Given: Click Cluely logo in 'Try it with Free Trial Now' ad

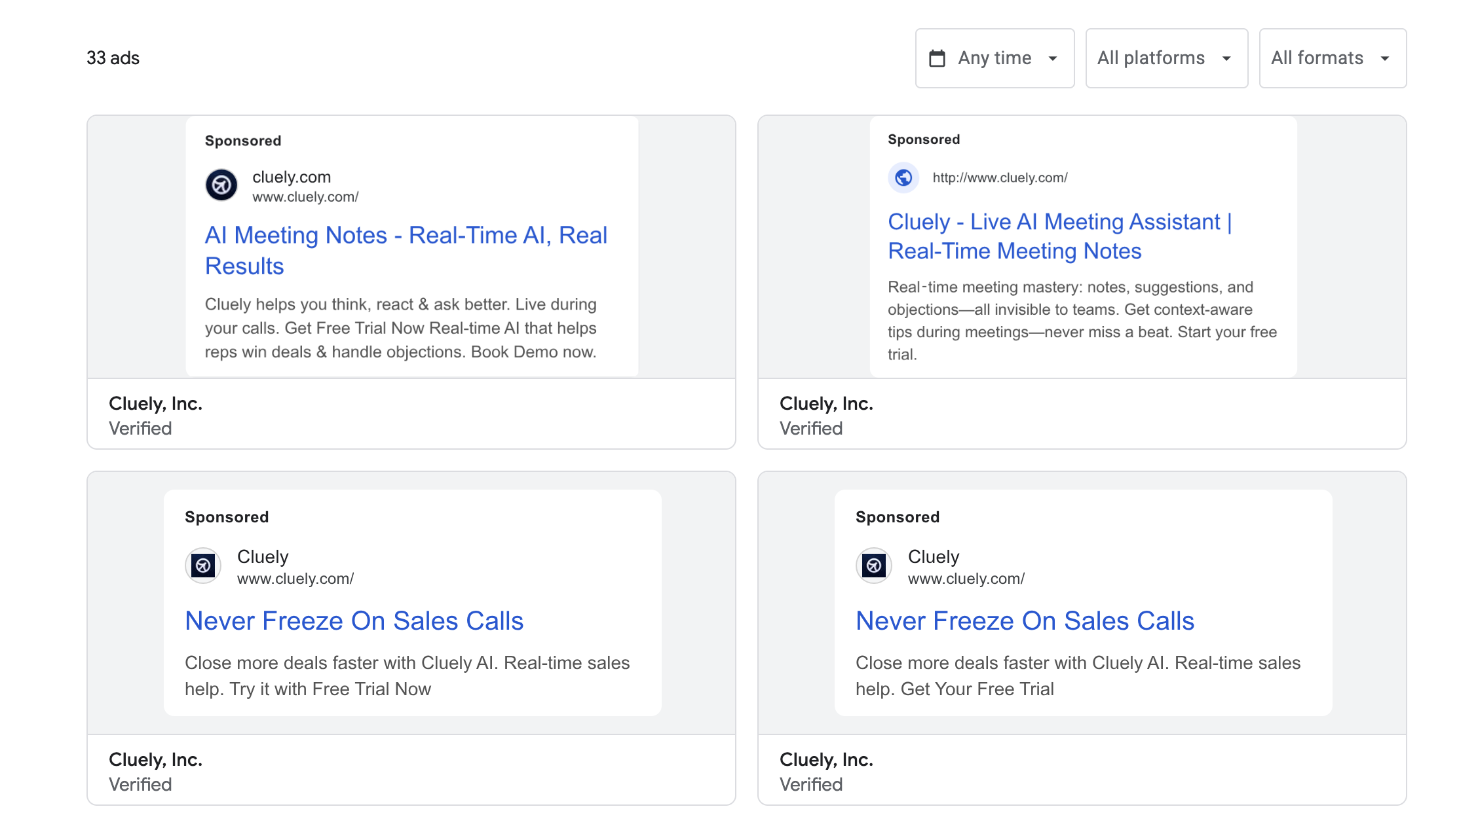Looking at the screenshot, I should (x=203, y=566).
